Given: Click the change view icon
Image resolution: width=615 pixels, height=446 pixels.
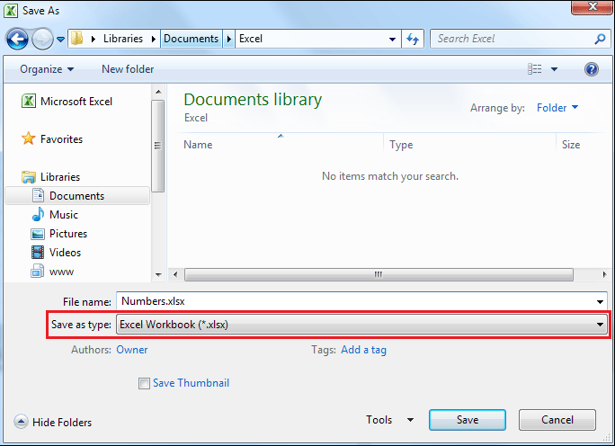Looking at the screenshot, I should coord(536,69).
